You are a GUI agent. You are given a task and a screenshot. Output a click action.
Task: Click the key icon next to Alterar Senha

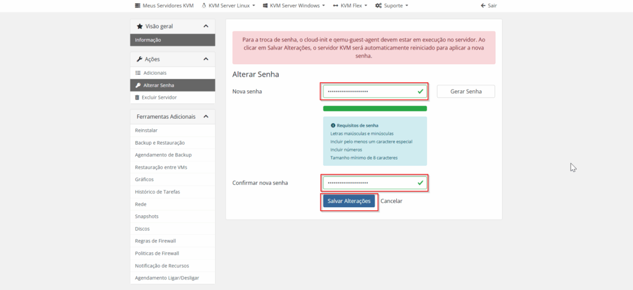click(138, 85)
